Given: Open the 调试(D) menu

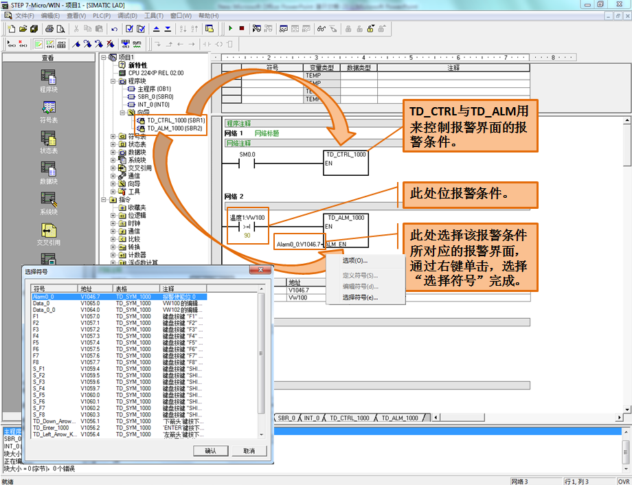Looking at the screenshot, I should click(x=127, y=16).
